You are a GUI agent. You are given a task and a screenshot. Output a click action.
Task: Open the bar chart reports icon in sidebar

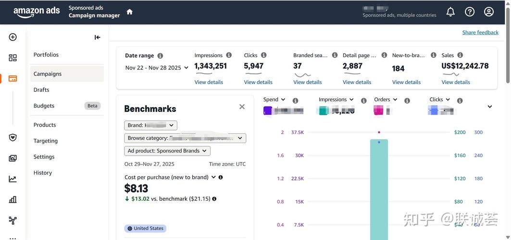pos(12,200)
